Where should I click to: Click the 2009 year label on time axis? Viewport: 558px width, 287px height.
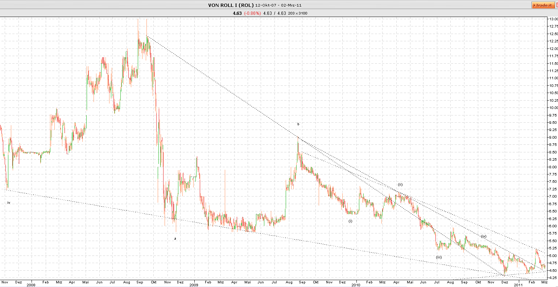pyautogui.click(x=194, y=285)
